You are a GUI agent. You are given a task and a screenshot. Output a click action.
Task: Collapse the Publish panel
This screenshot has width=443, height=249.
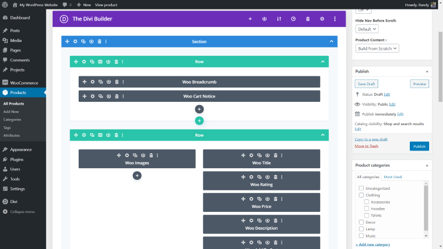(x=427, y=71)
